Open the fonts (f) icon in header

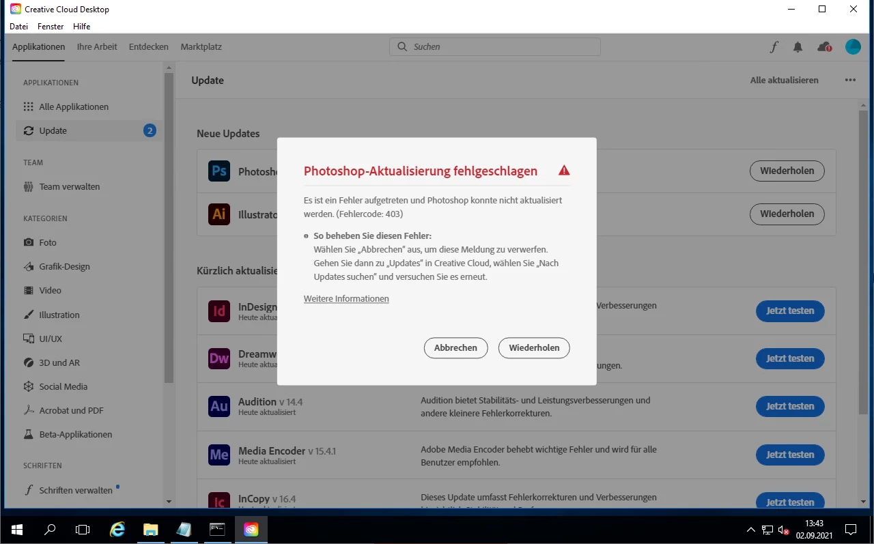click(774, 47)
